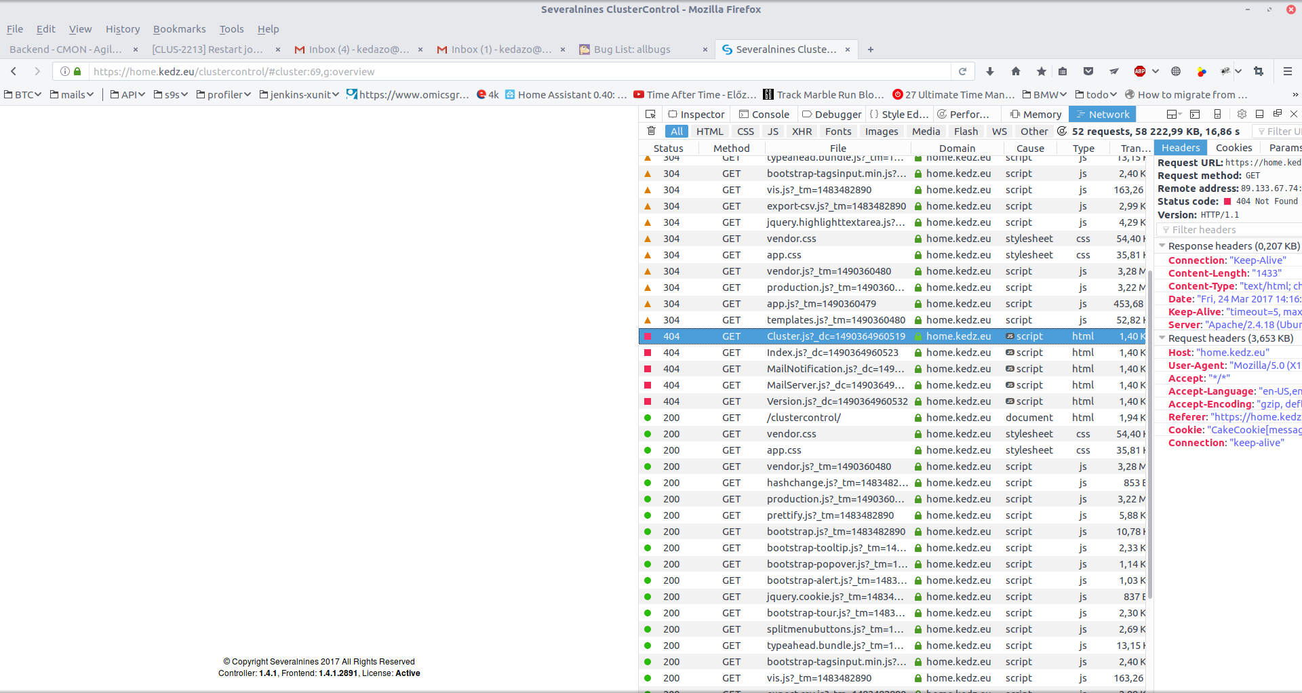Enable the HTML request filter
1302x693 pixels.
[710, 132]
